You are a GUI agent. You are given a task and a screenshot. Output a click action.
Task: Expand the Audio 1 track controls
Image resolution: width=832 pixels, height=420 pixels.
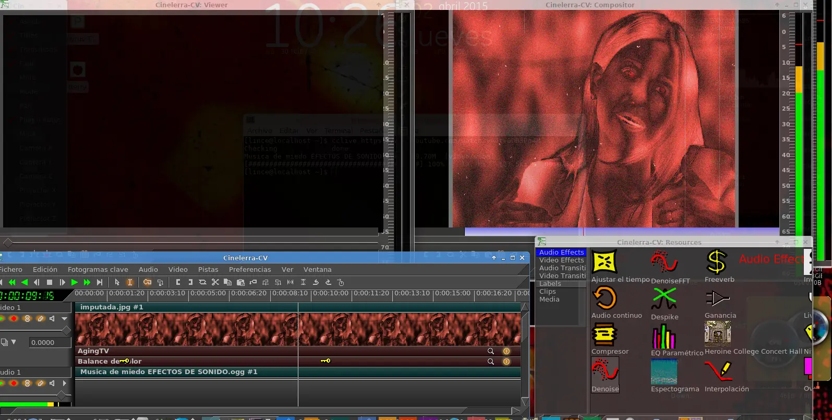point(65,383)
